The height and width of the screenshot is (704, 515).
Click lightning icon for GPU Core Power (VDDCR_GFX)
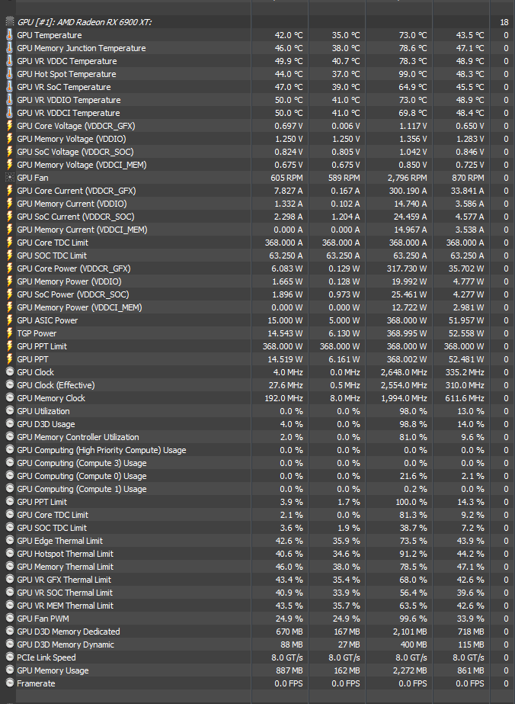10,268
